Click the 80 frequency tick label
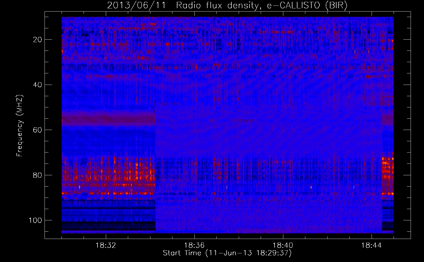This screenshot has width=424, height=262. click(37, 175)
